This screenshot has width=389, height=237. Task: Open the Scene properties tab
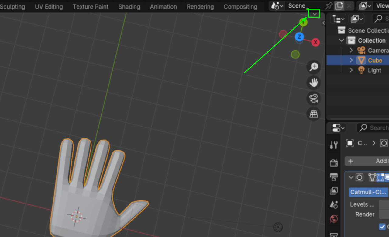point(334,205)
